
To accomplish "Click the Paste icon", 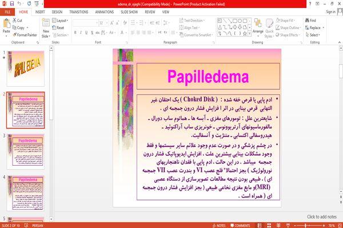I will 6,23.
